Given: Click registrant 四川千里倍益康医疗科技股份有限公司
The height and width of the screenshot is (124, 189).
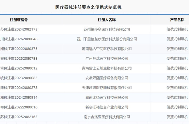Looking at the screenshot, I should click(x=107, y=39).
